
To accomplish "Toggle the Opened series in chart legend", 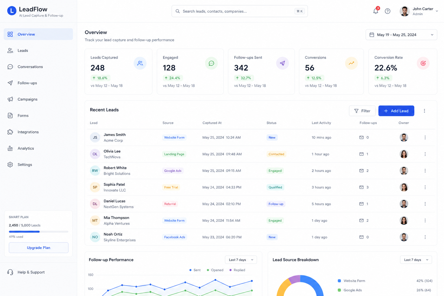I will coord(215,270).
